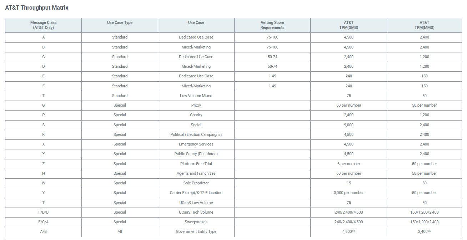The height and width of the screenshot is (240, 467).
Task: Click the Agents and Franchises cell
Action: click(196, 173)
